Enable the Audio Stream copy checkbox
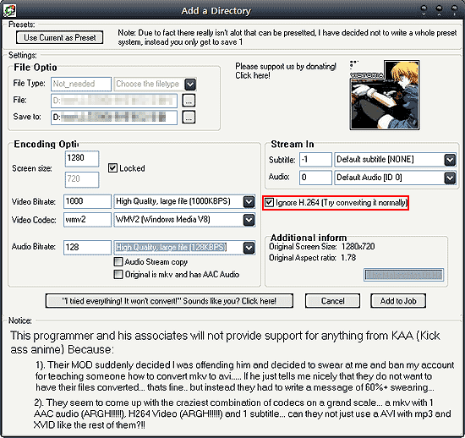The width and height of the screenshot is (465, 438). (x=118, y=262)
